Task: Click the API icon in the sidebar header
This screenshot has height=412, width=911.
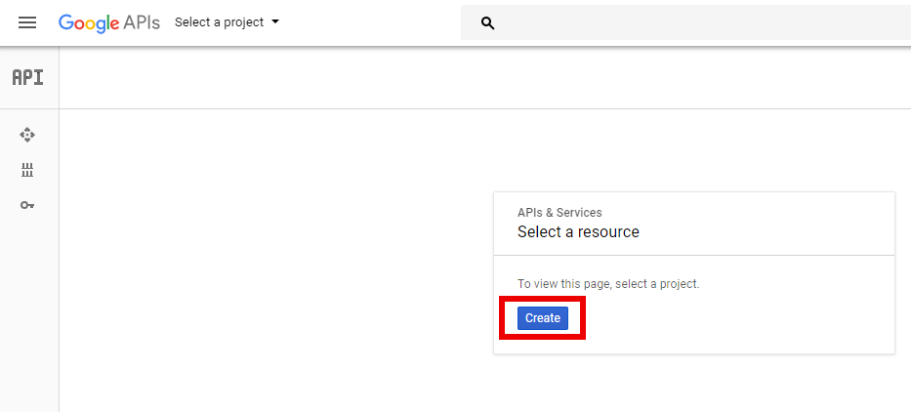Action: click(28, 78)
